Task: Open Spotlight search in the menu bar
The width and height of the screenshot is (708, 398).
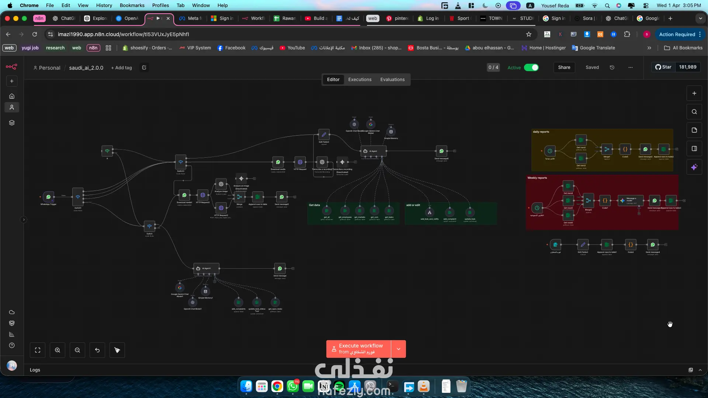Action: (x=607, y=6)
